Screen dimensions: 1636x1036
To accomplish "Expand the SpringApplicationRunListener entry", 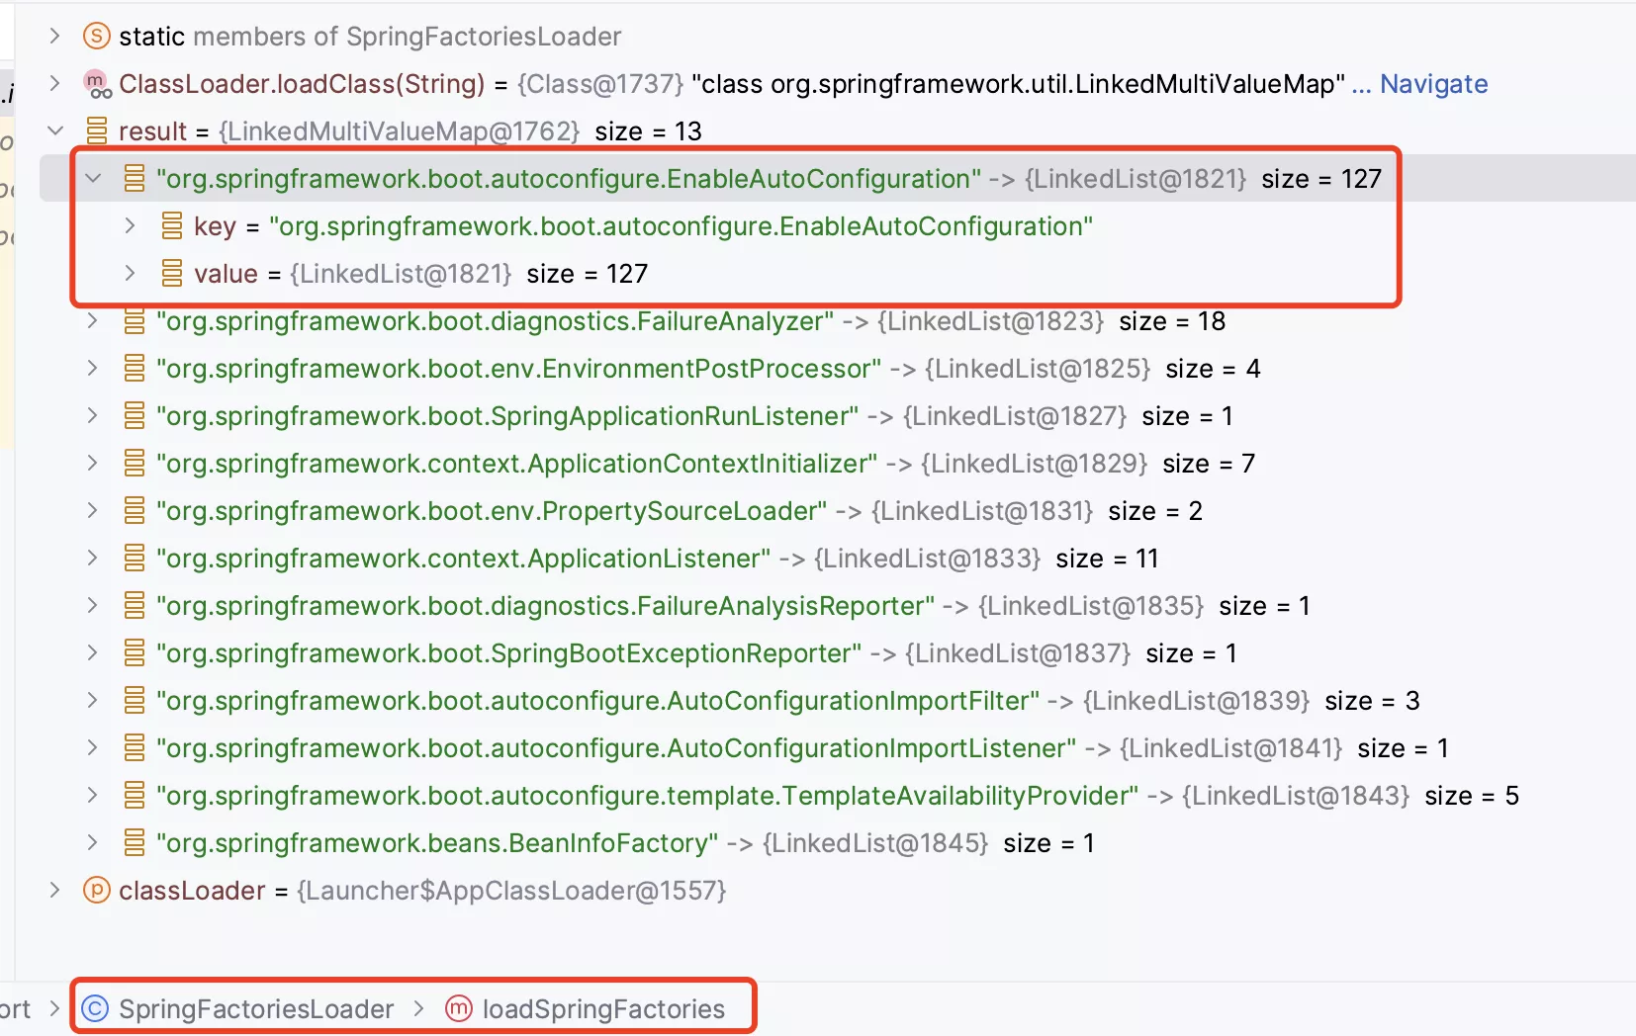I will tap(93, 416).
